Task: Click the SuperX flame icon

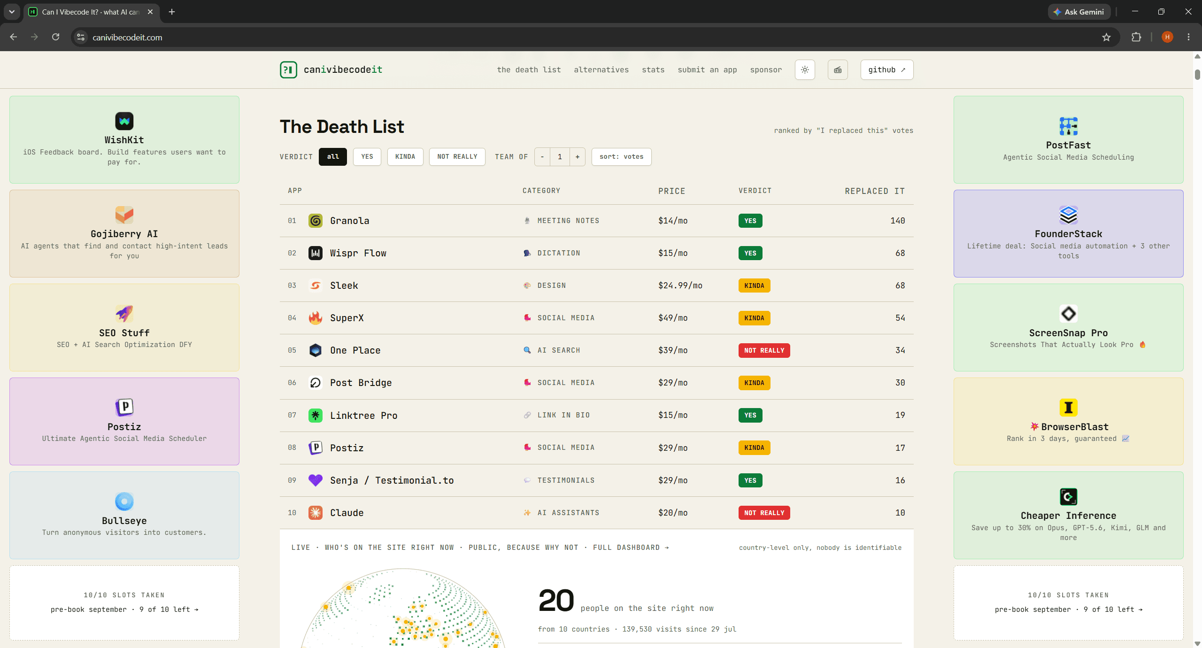Action: pos(316,318)
